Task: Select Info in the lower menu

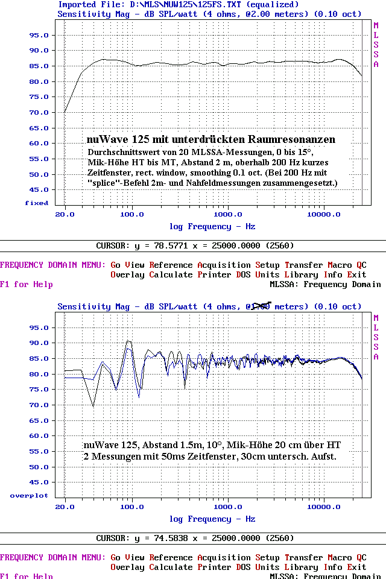Action: (x=332, y=567)
